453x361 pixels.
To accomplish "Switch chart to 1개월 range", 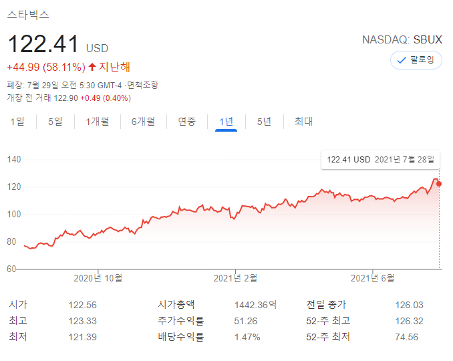I will point(98,122).
